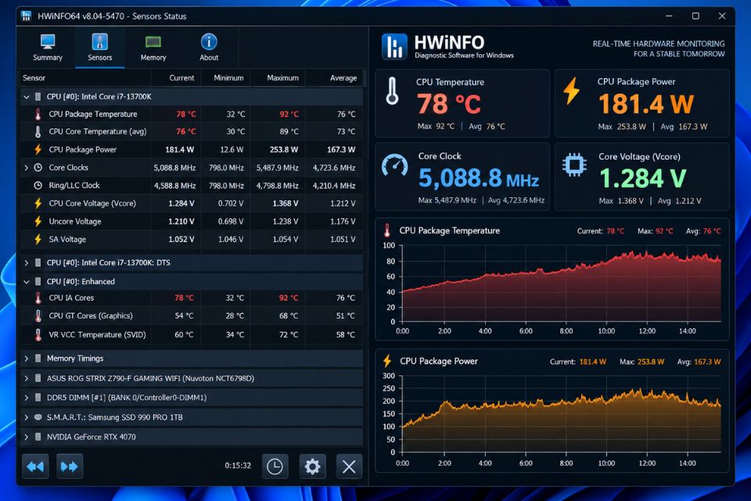Click the Summary monitor icon
The width and height of the screenshot is (751, 501).
[48, 41]
